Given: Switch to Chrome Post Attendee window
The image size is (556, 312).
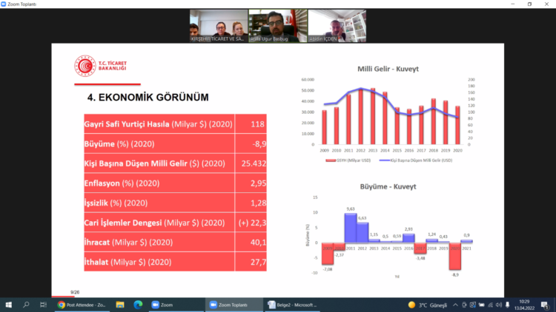Looking at the screenshot, I should [82, 305].
